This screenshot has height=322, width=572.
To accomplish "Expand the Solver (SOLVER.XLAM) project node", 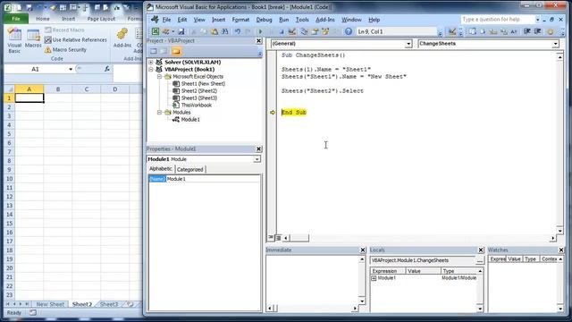I will pos(151,63).
